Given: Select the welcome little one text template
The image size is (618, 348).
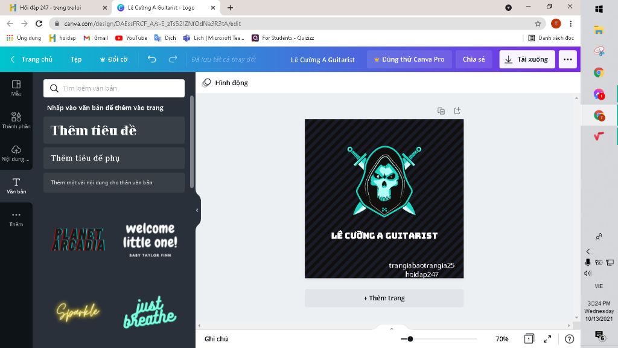Looking at the screenshot, I should (x=150, y=239).
